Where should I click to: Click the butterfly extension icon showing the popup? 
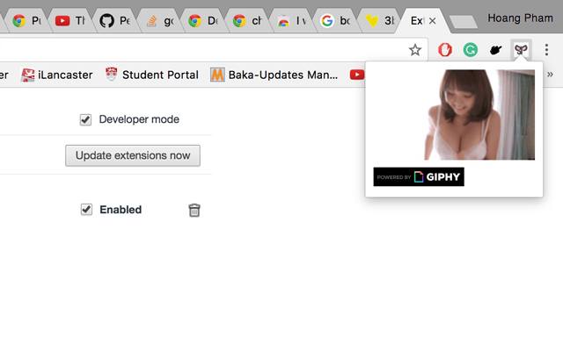tap(521, 49)
